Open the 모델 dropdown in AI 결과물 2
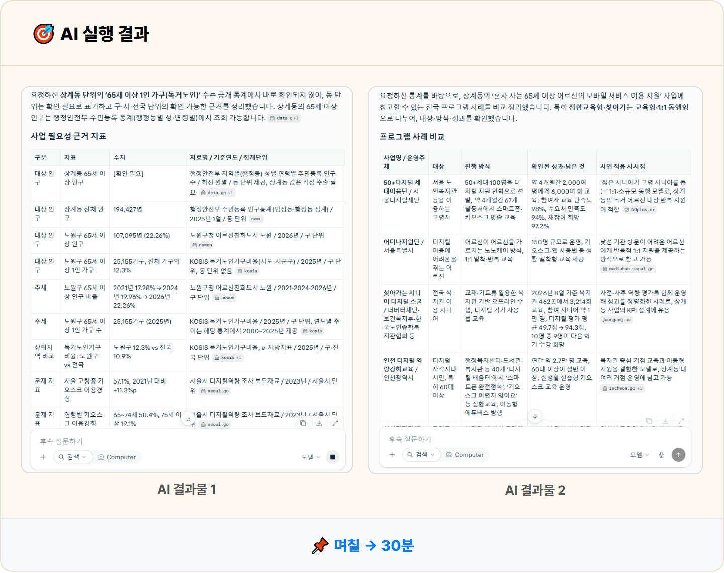The image size is (724, 573). tap(640, 455)
